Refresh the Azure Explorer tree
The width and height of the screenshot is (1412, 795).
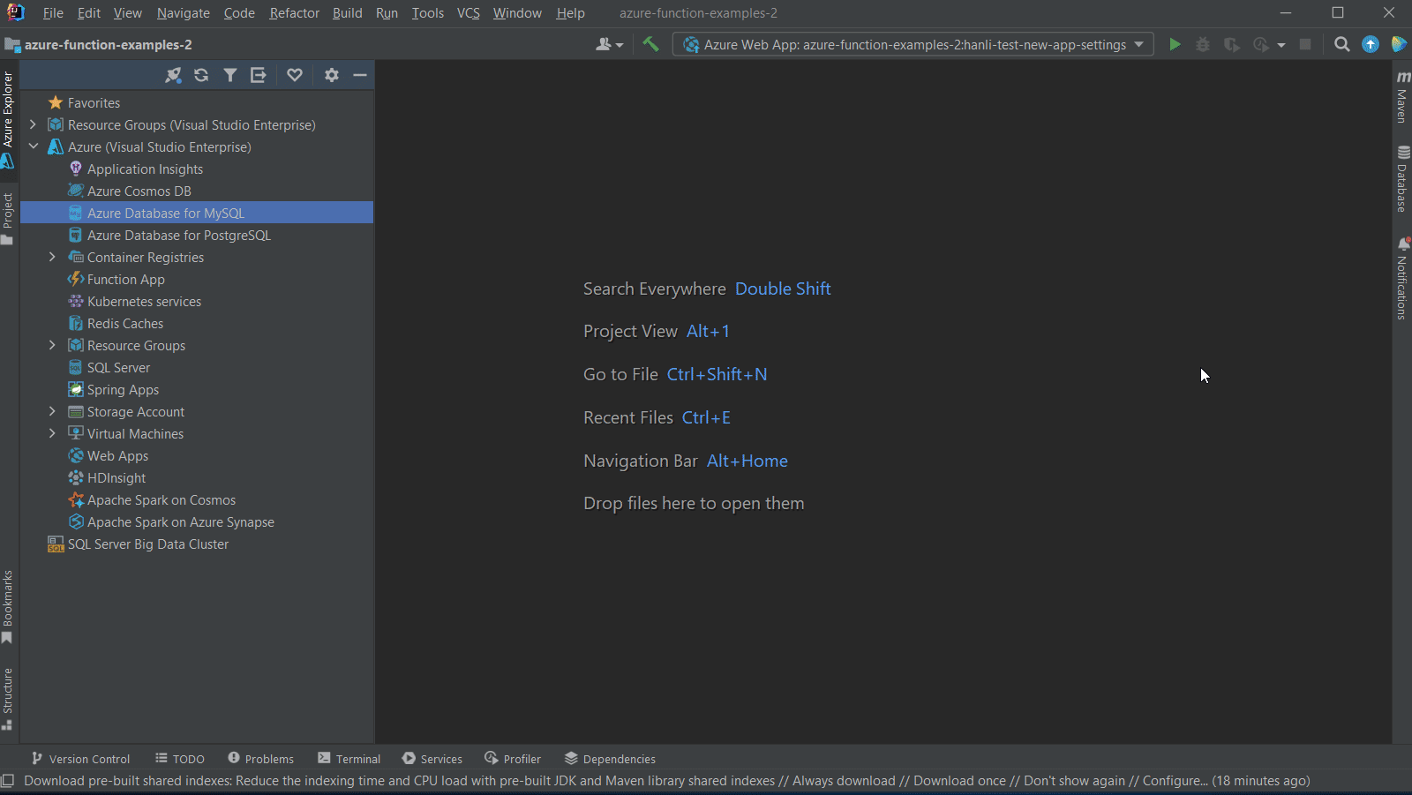[x=201, y=75]
